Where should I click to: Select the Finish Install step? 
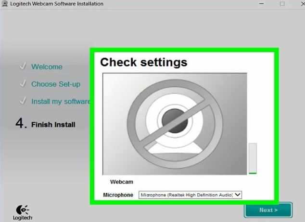pyautogui.click(x=53, y=125)
